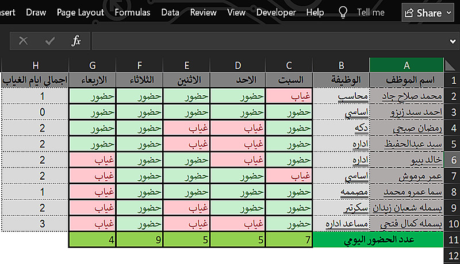Click Wednesday attendance total '4'

click(93, 240)
